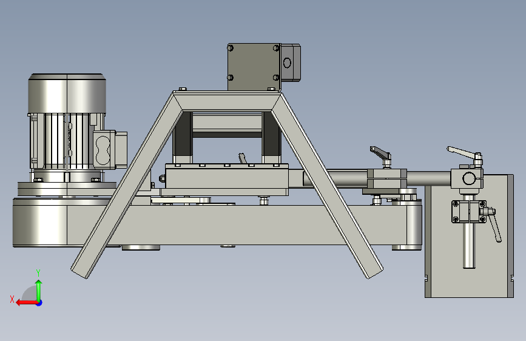Click the Y axis label
526x341 pixels.
38,272
